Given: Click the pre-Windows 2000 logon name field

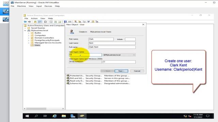Looking at the screenshot, I should tap(119, 62).
